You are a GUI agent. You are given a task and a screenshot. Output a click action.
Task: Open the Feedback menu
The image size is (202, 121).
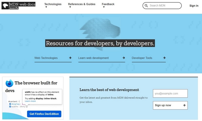click(108, 4)
